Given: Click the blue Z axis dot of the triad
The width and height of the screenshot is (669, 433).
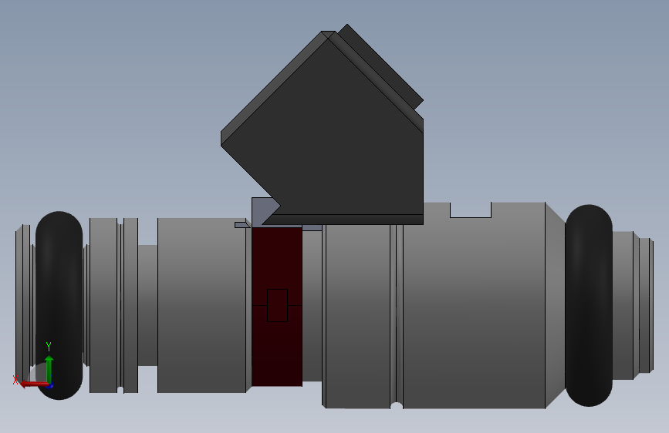Looking at the screenshot, I should (x=50, y=386).
